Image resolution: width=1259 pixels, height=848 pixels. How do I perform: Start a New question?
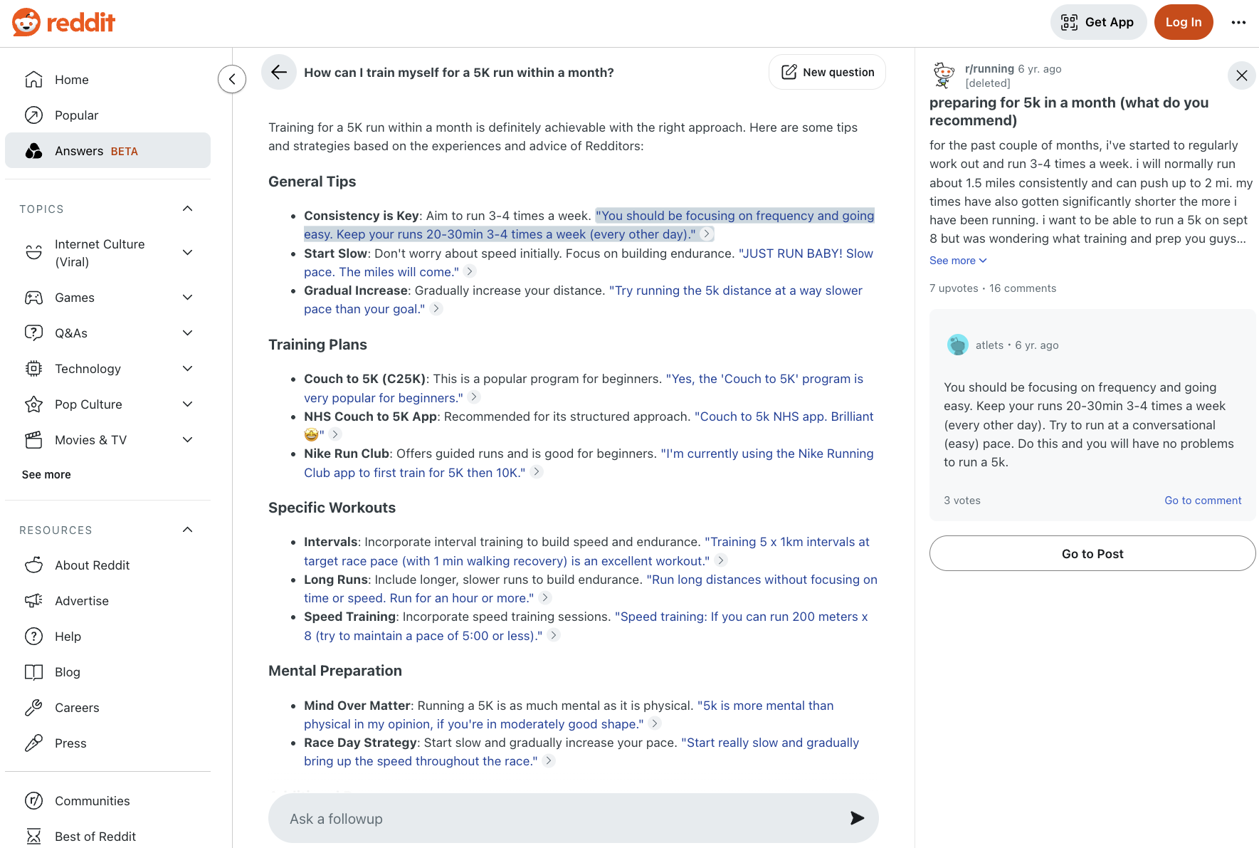[827, 72]
